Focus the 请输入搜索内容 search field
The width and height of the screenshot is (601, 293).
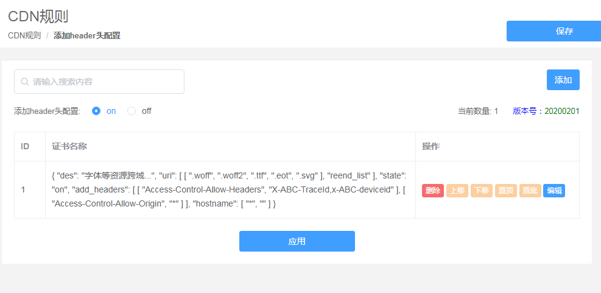click(99, 82)
